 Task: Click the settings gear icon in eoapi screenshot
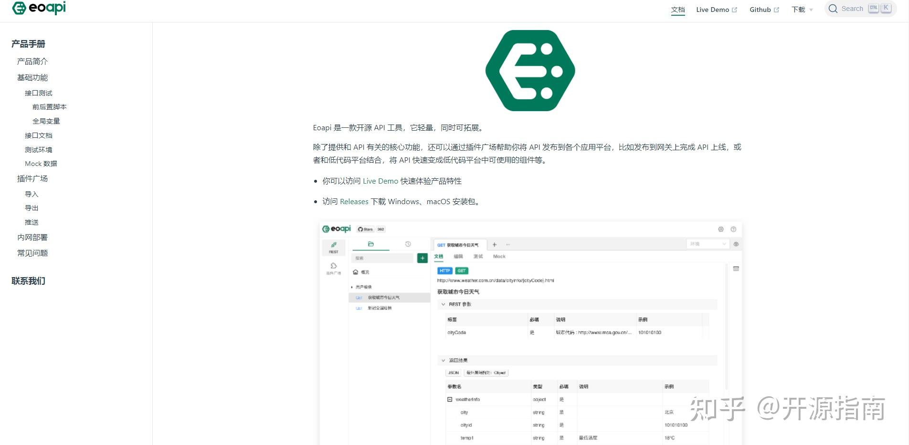[x=721, y=229]
